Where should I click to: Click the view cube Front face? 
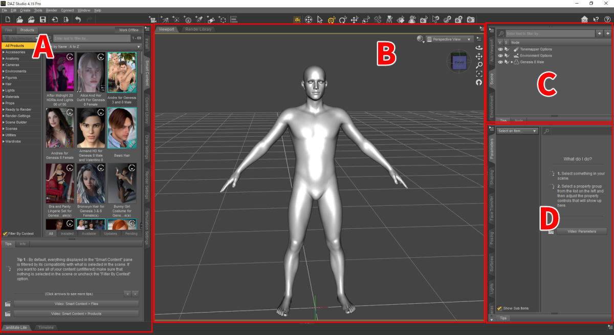click(x=459, y=62)
